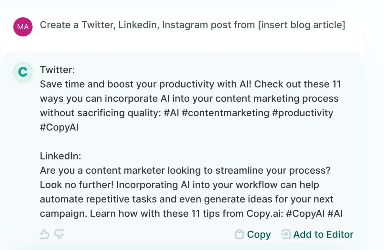Click the thumbs down feedback icon
This screenshot has height=250, width=384.
click(x=59, y=234)
